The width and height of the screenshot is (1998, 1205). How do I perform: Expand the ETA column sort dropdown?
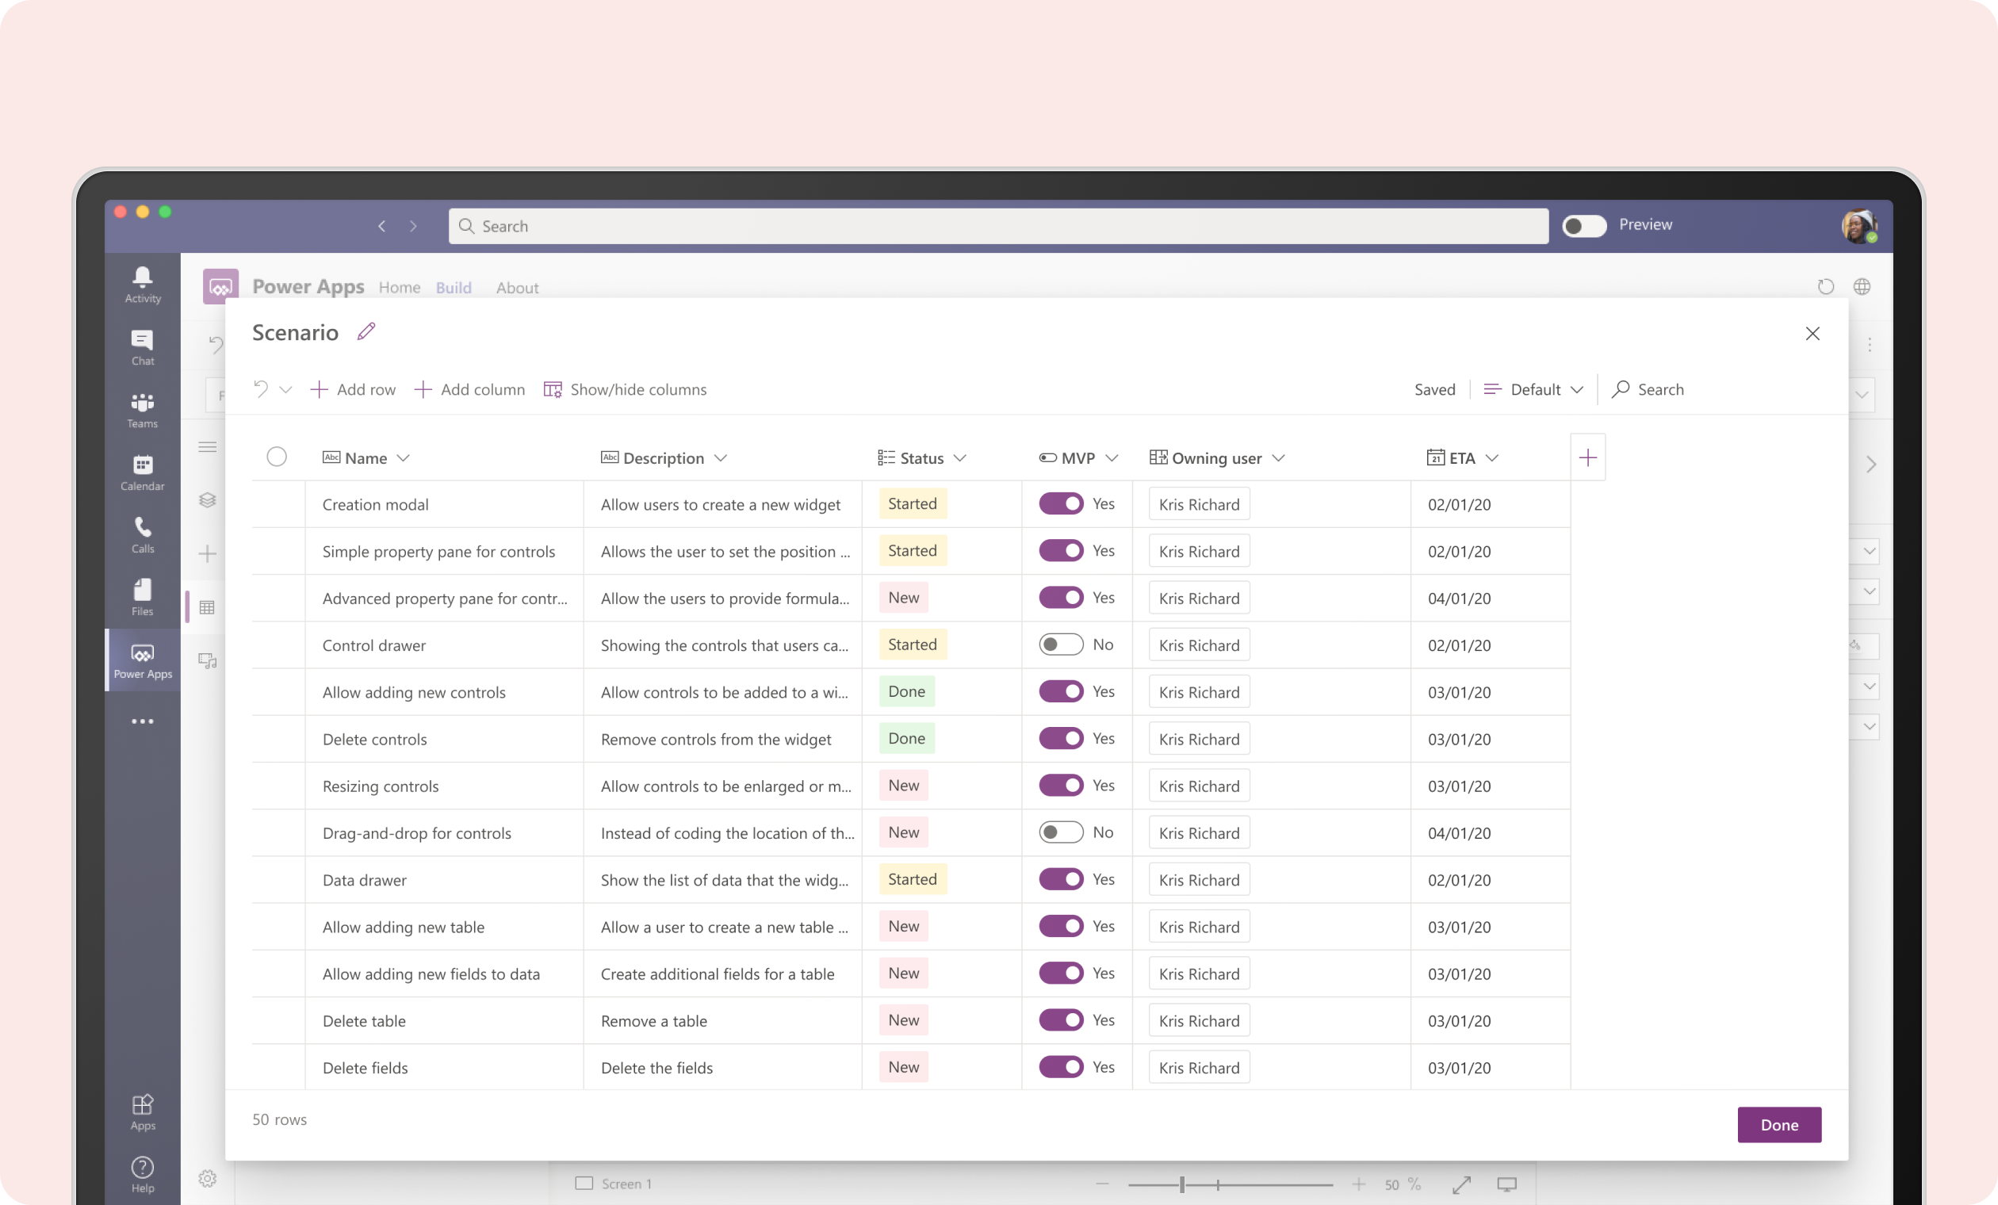1493,457
